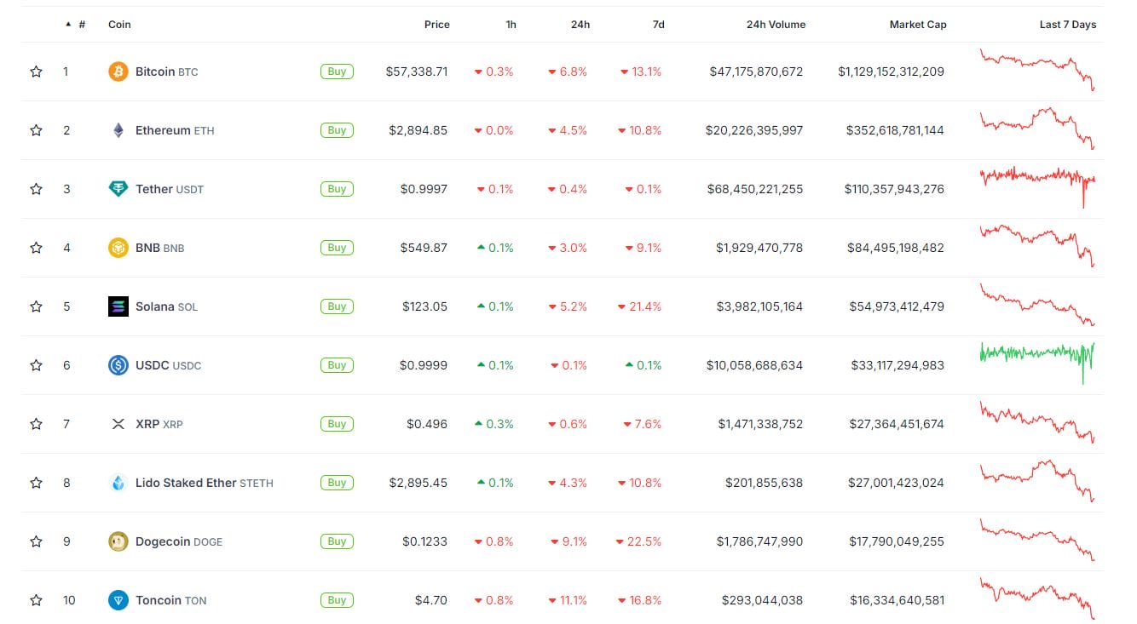The image size is (1137, 624).
Task: Click Buy in the Solana row
Action: (337, 306)
